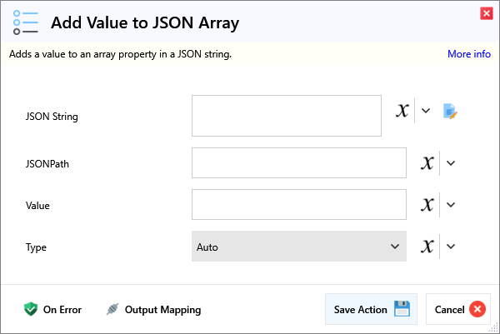Click the variable x icon for JSONPath
This screenshot has width=500, height=334.
point(427,163)
